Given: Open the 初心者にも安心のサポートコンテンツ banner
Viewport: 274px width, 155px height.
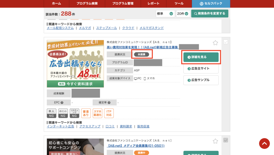Looking at the screenshot, I should (75, 147).
